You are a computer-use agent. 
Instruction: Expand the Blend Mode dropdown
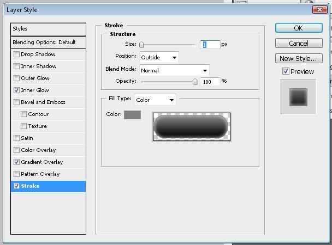(174, 70)
